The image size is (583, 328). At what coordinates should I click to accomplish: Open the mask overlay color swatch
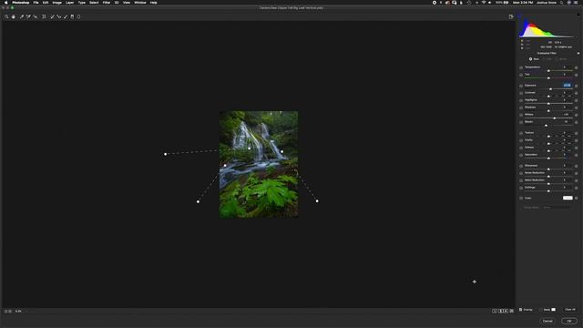pyautogui.click(x=554, y=310)
